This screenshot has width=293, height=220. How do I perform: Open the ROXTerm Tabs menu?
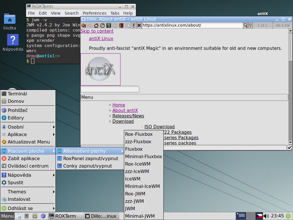click(x=115, y=13)
